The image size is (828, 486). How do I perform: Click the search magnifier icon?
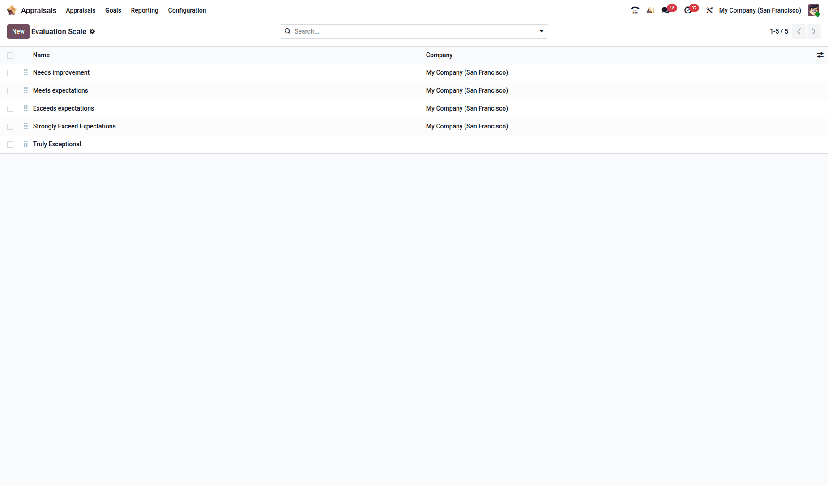pos(288,31)
